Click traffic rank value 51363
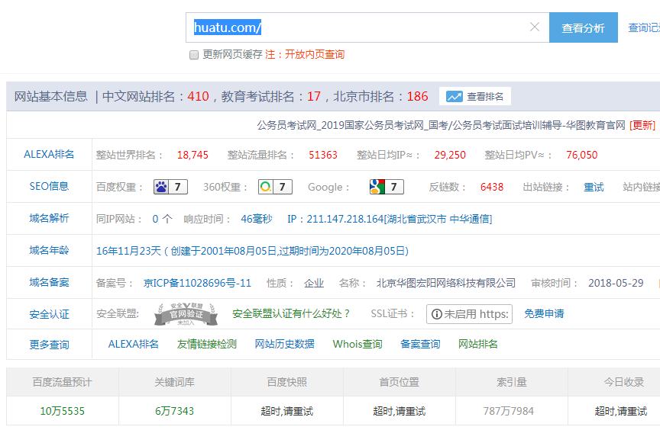Image resolution: width=660 pixels, height=430 pixels. (323, 155)
